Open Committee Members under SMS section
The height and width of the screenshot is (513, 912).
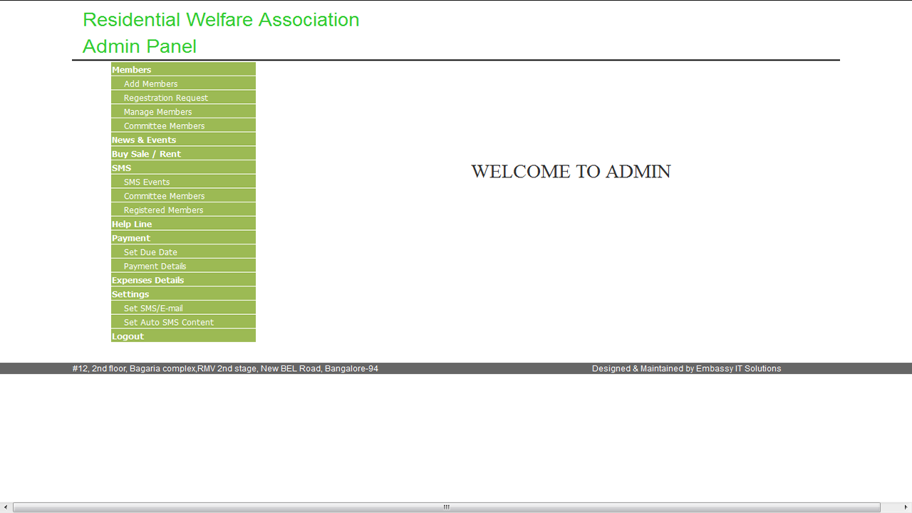(x=183, y=195)
